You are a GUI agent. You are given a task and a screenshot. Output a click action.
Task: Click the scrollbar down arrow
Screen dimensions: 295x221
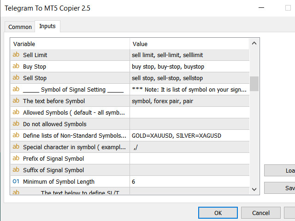(x=254, y=189)
